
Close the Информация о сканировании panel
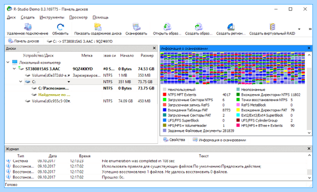(x=309, y=48)
